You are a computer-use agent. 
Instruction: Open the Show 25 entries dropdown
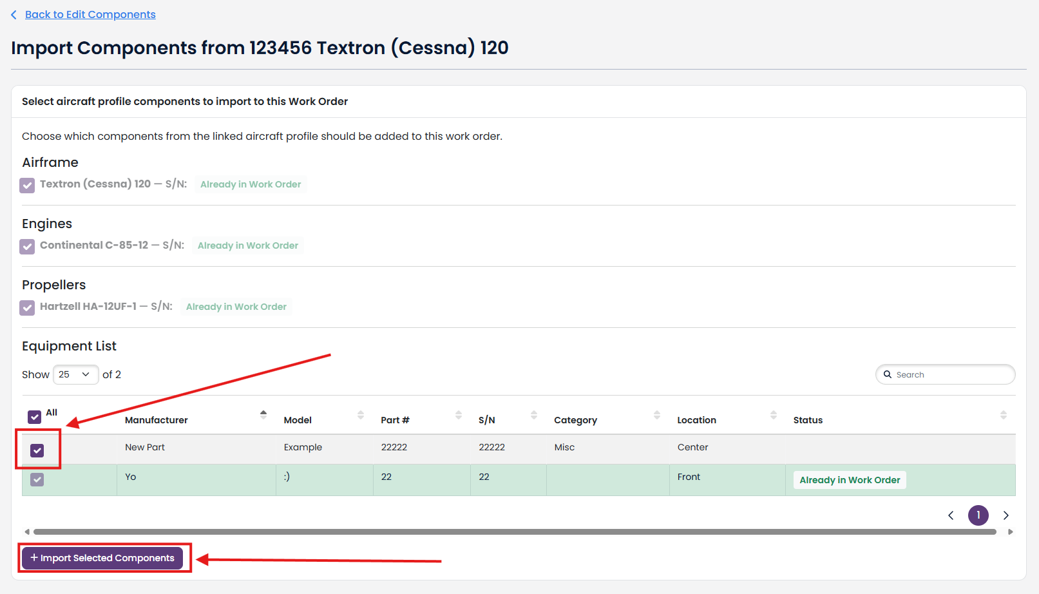tap(75, 374)
